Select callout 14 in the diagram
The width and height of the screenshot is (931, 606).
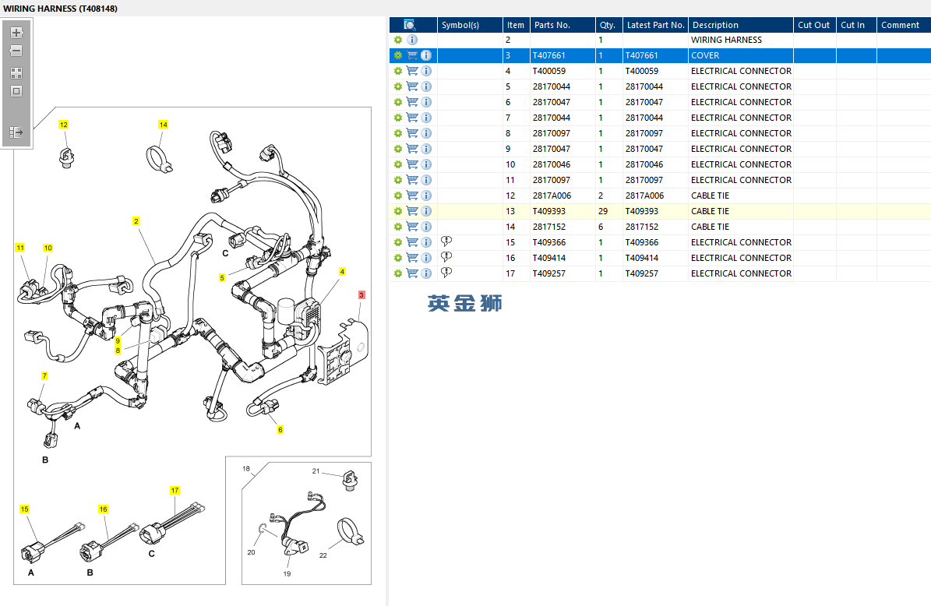(x=164, y=125)
